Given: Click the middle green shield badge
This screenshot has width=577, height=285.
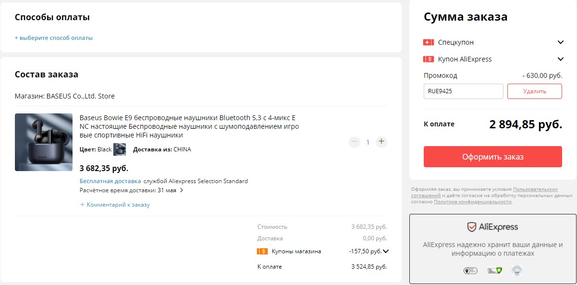Looking at the screenshot, I should pyautogui.click(x=494, y=271).
